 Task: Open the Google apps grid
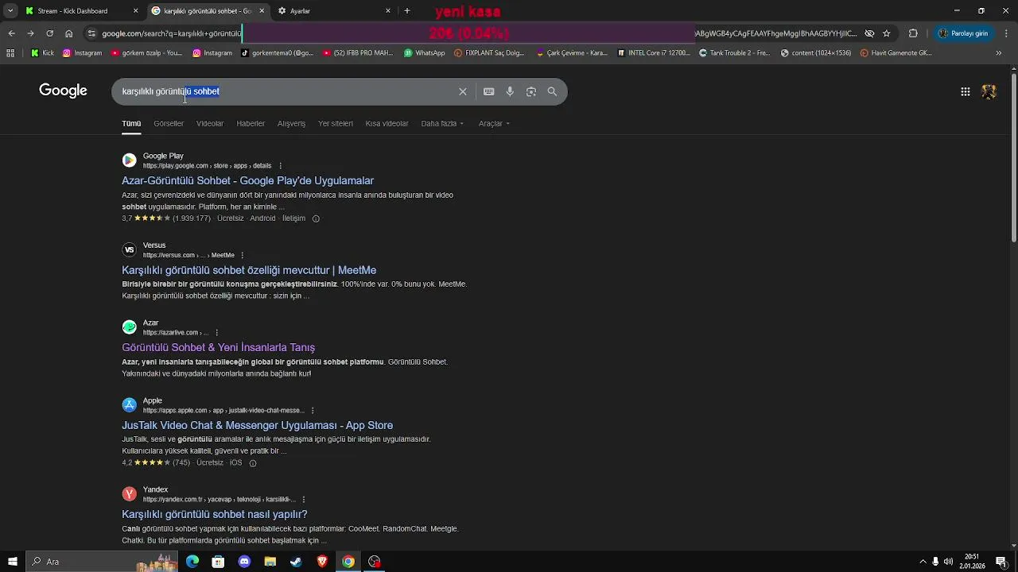pos(966,91)
